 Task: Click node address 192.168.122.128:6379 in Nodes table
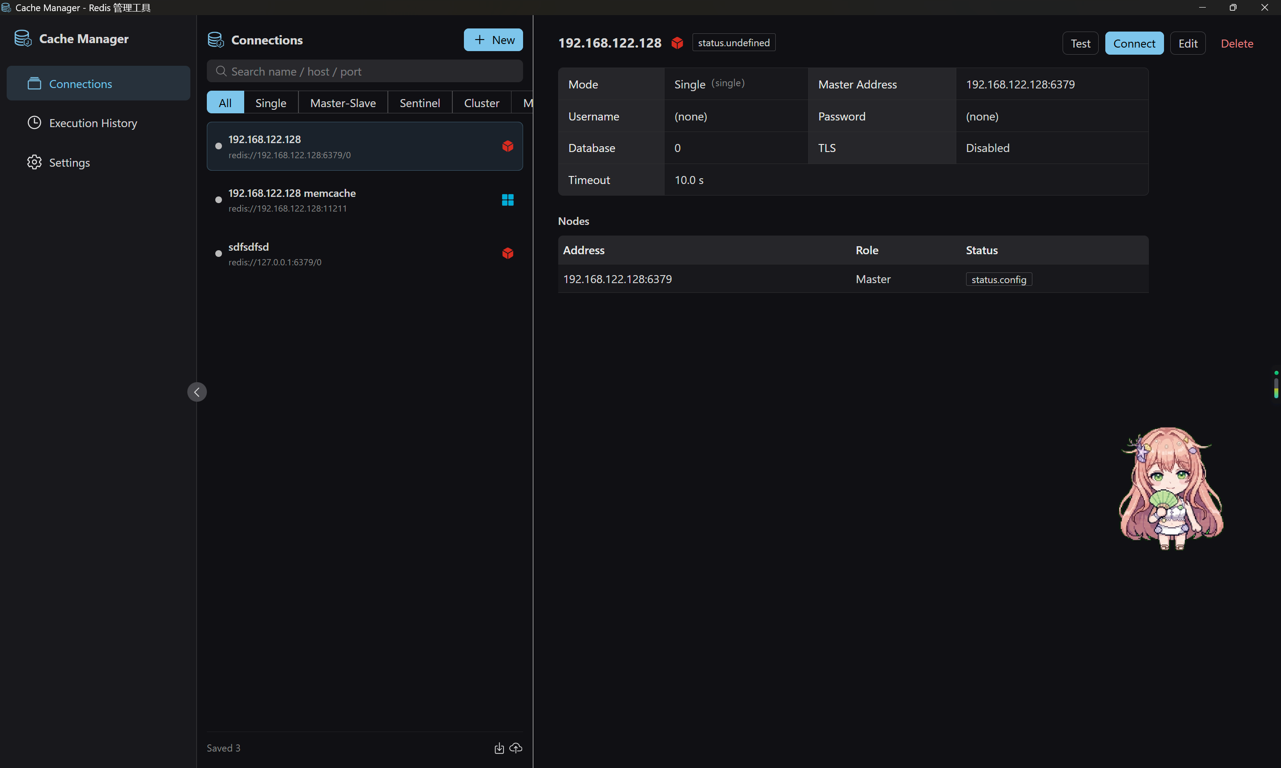(x=617, y=280)
